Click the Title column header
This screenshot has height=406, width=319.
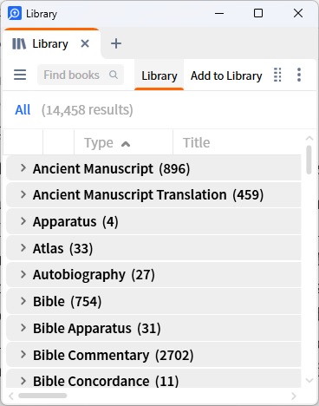(197, 142)
